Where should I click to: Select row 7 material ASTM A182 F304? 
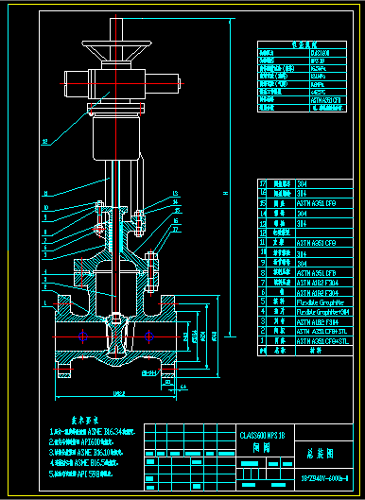pos(318,283)
